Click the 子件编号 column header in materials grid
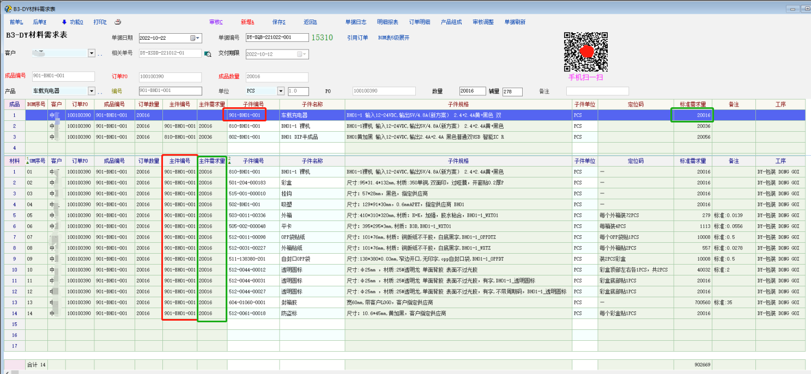The height and width of the screenshot is (374, 811). [x=253, y=161]
